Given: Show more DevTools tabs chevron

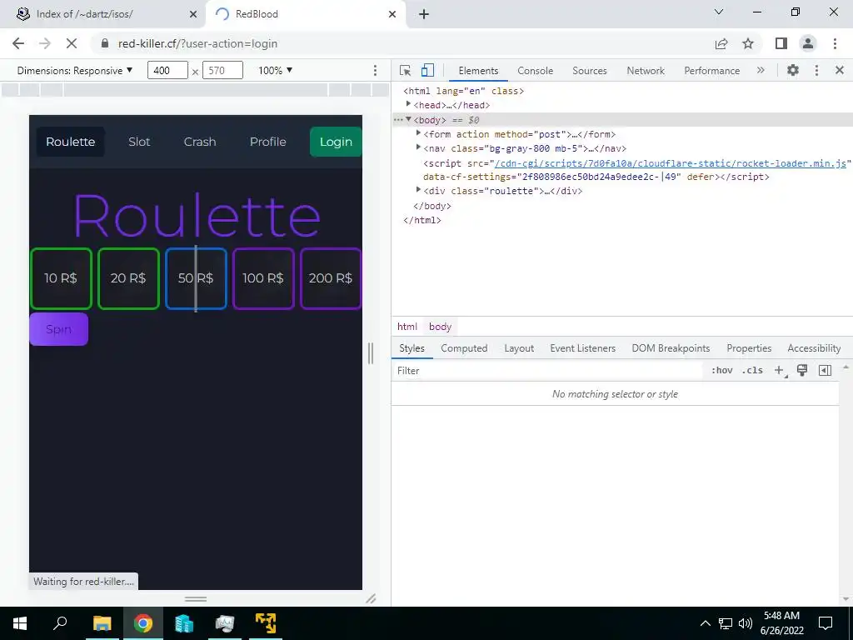Looking at the screenshot, I should point(761,70).
